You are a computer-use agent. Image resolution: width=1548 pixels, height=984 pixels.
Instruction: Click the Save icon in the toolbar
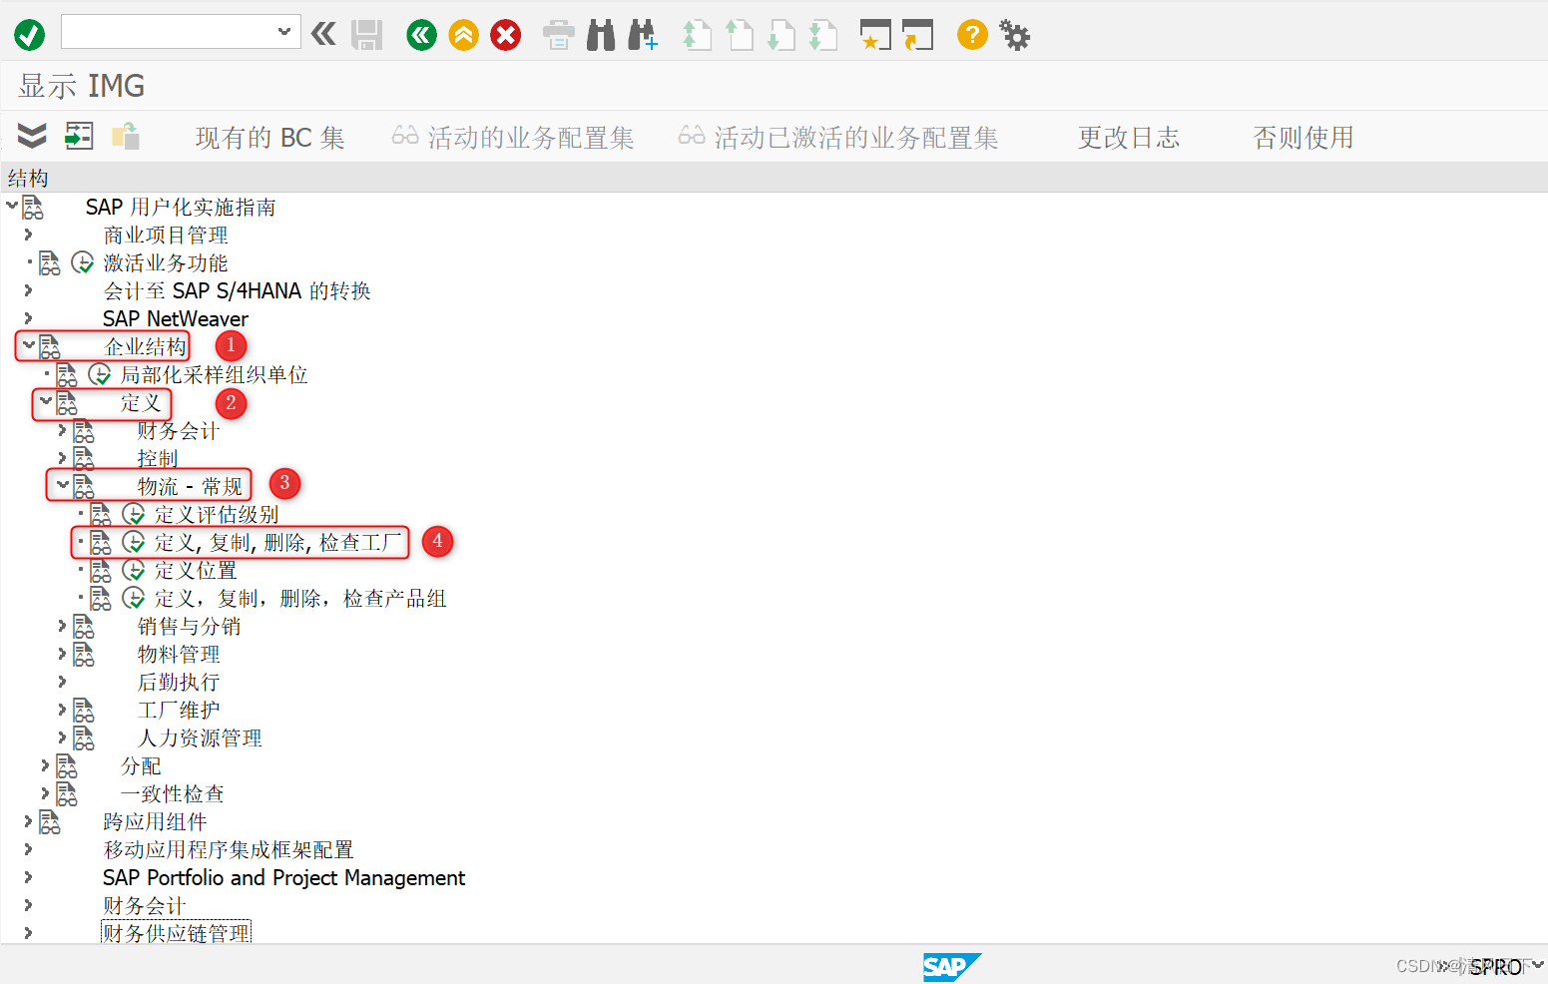(x=366, y=33)
